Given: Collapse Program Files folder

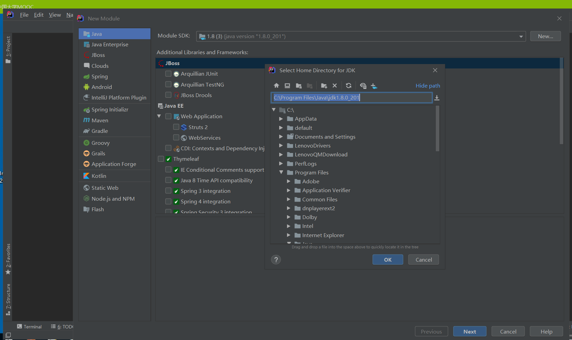Looking at the screenshot, I should coord(281,172).
